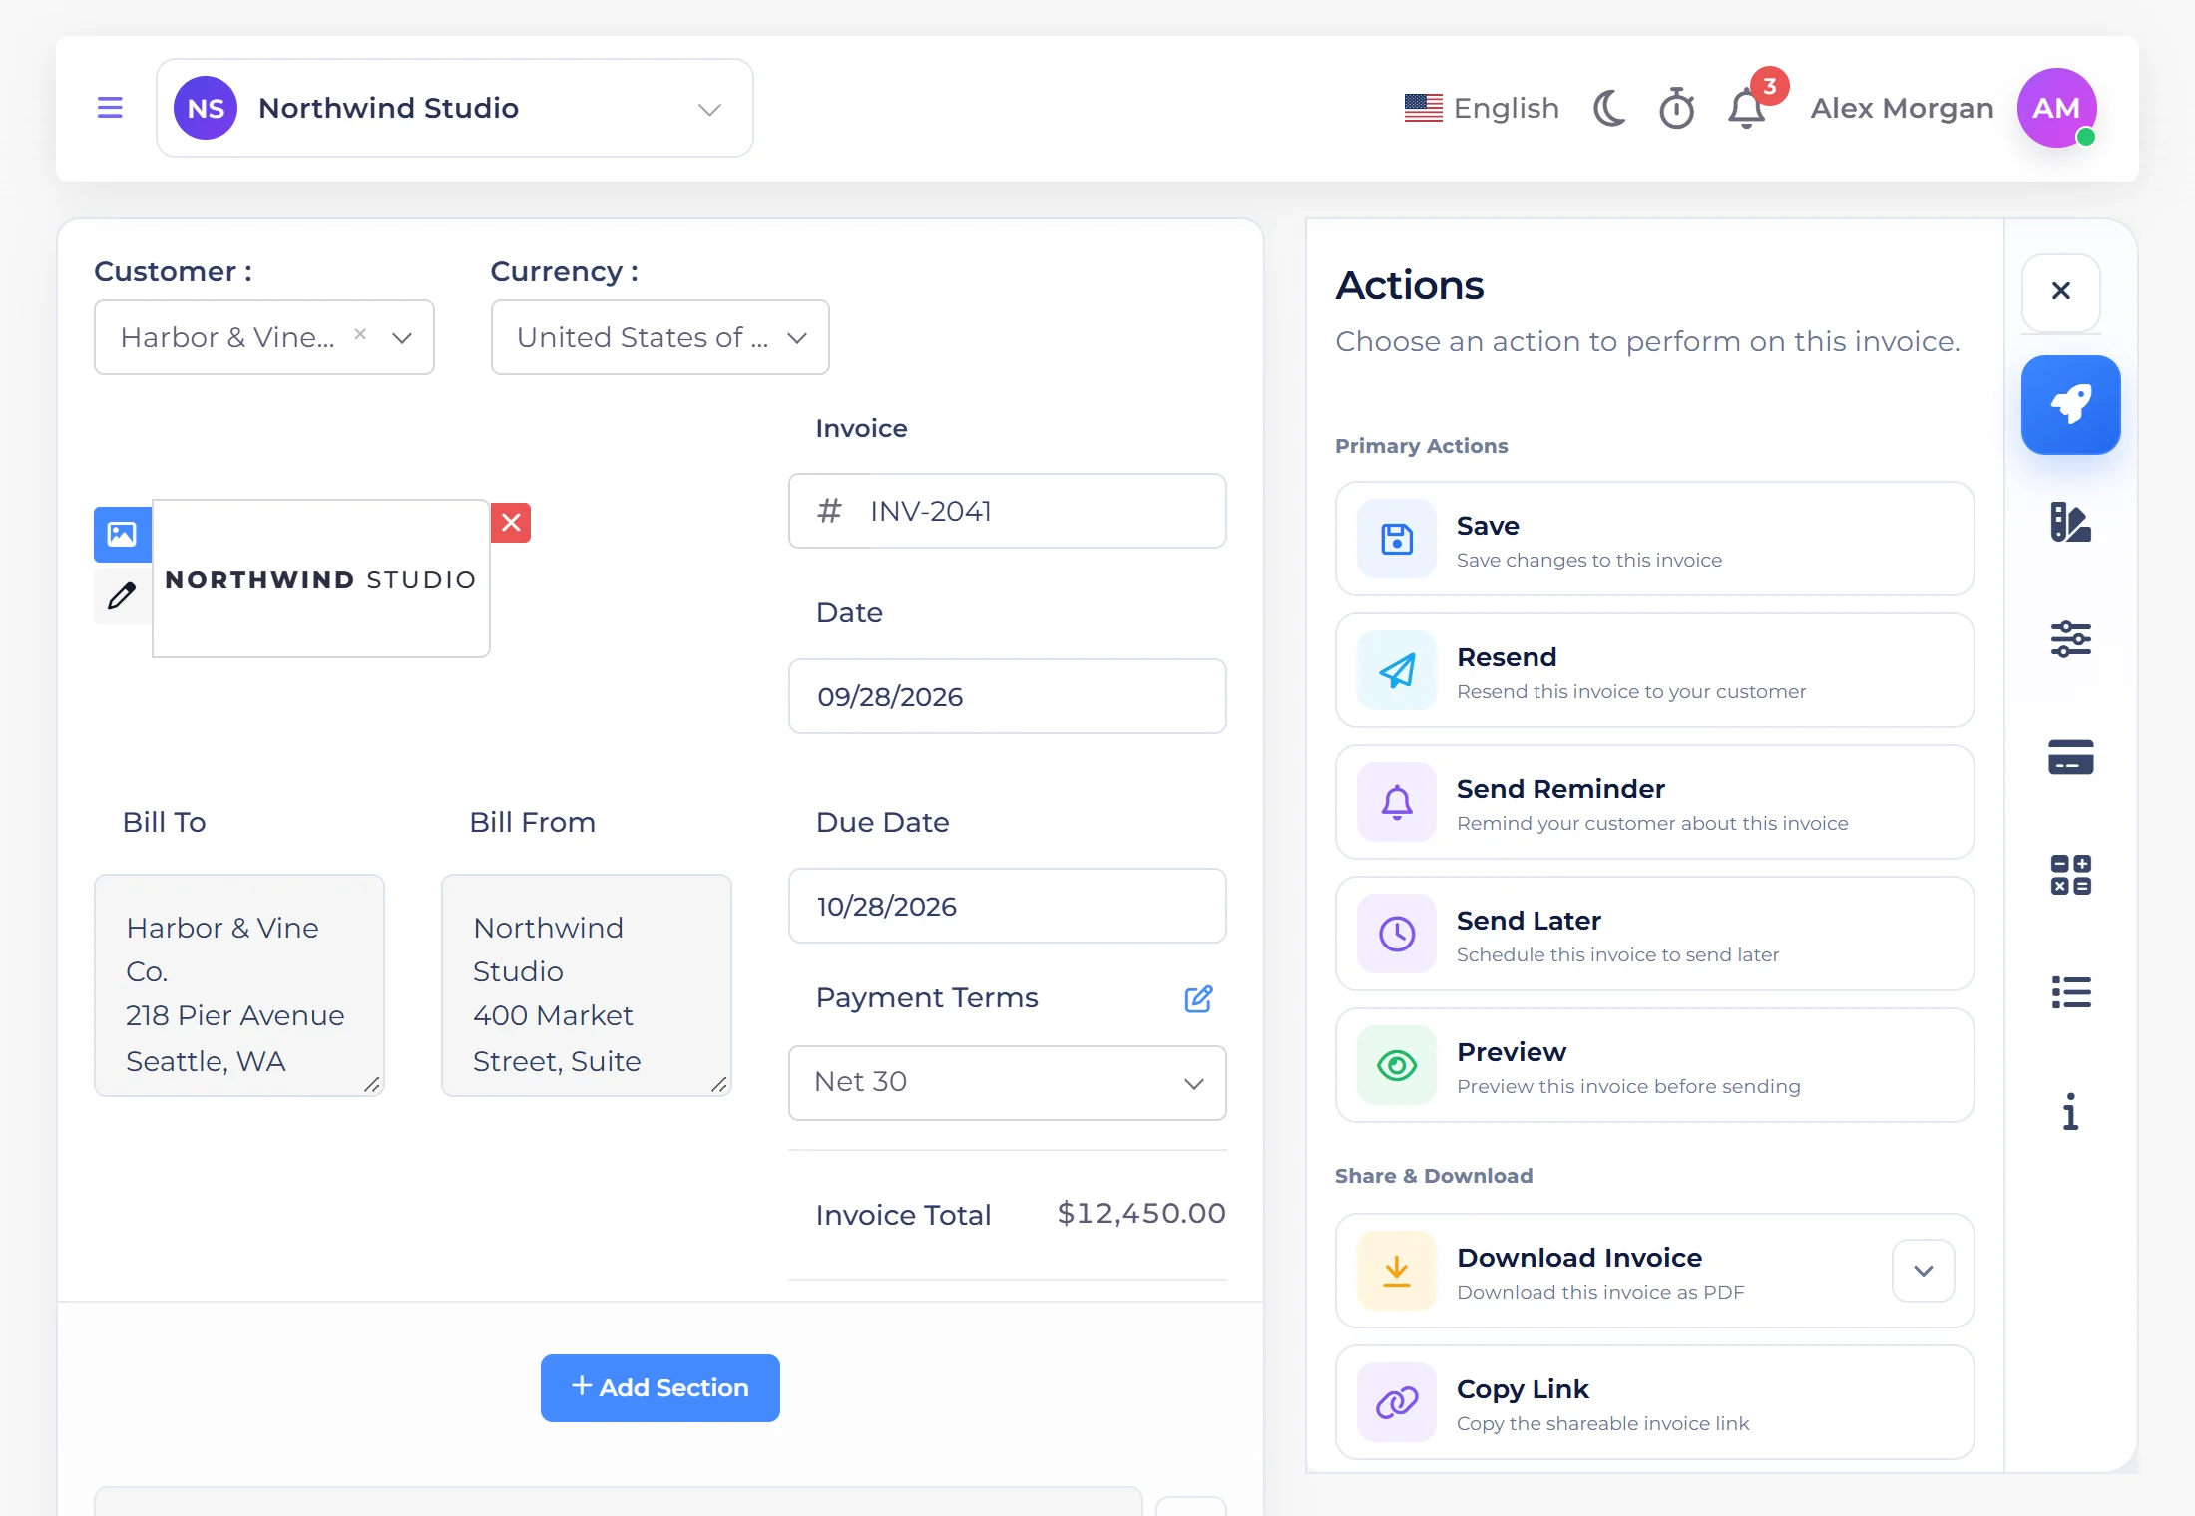The image size is (2195, 1516).
Task: Edit the Bill To address box
Action: coord(239,985)
